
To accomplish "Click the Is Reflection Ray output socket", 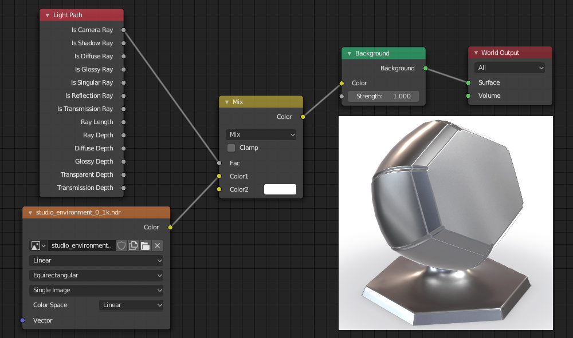I will 124,96.
